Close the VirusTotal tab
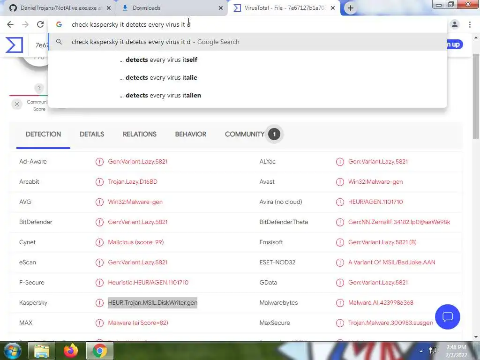This screenshot has height=360, width=480. [x=333, y=8]
